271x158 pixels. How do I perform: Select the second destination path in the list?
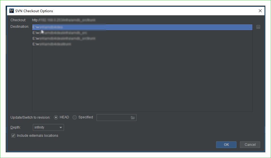point(142,33)
